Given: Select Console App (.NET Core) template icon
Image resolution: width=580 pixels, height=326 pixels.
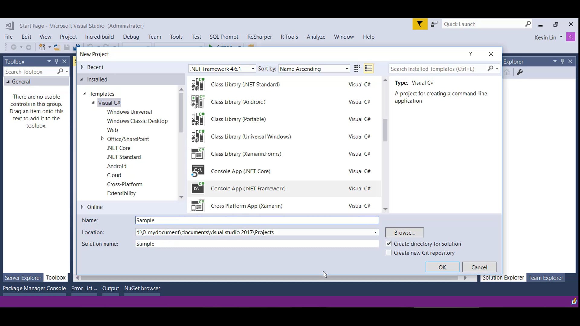Looking at the screenshot, I should pos(198,171).
